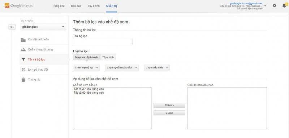This screenshot has width=289, height=138.
Task: Open the Quản trị tab
Action: click(x=111, y=6)
